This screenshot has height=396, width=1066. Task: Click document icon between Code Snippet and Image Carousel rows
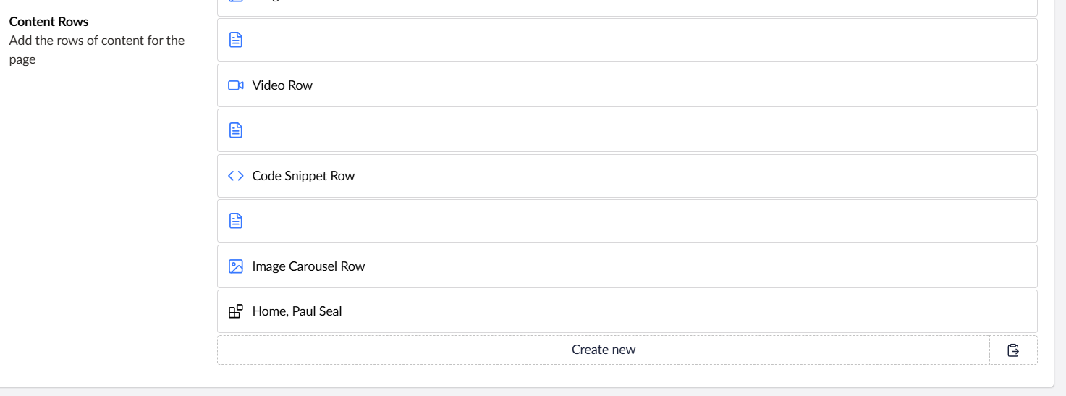pyautogui.click(x=235, y=221)
